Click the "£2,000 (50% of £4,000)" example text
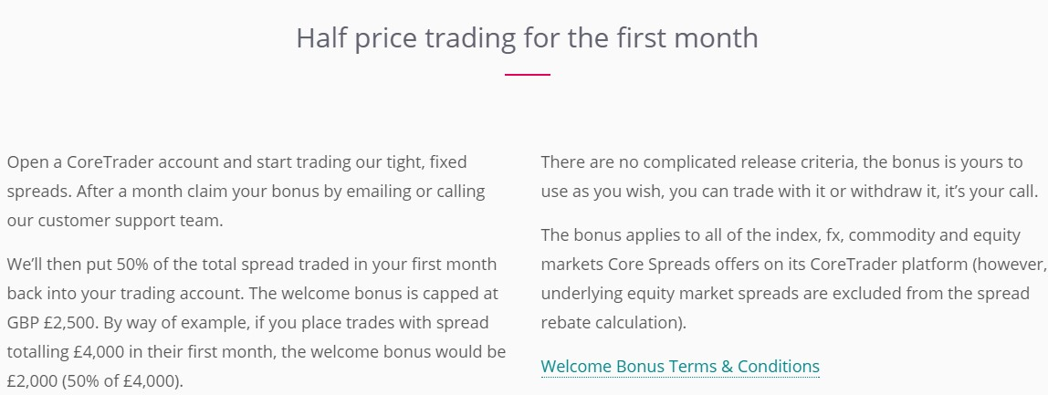 pos(94,381)
